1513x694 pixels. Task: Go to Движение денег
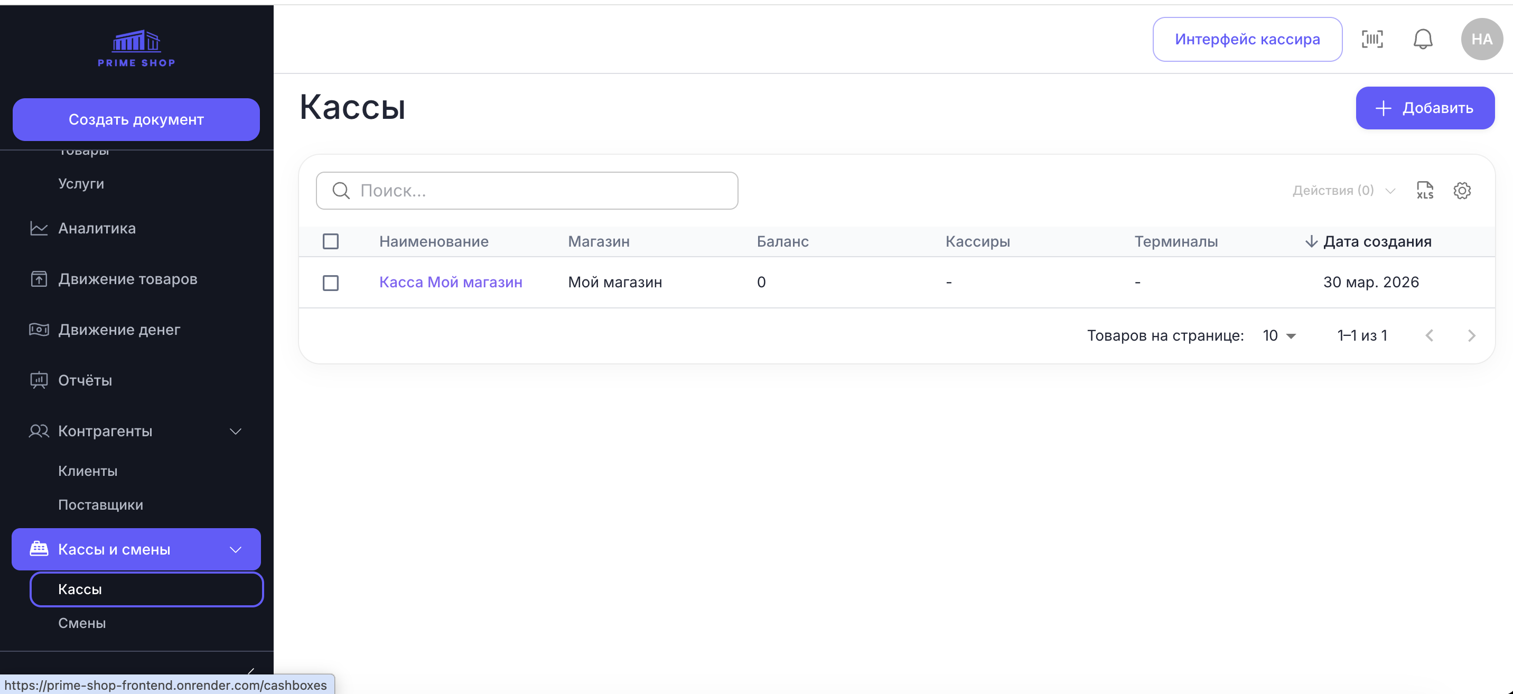click(119, 330)
